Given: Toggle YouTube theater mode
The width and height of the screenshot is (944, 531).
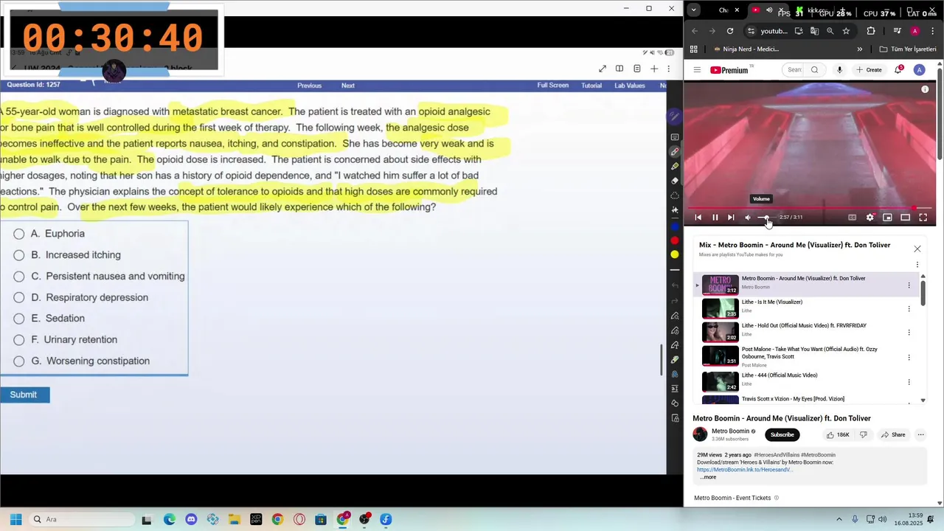Looking at the screenshot, I should click(905, 218).
